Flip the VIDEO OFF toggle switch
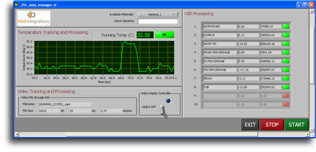 [163, 110]
